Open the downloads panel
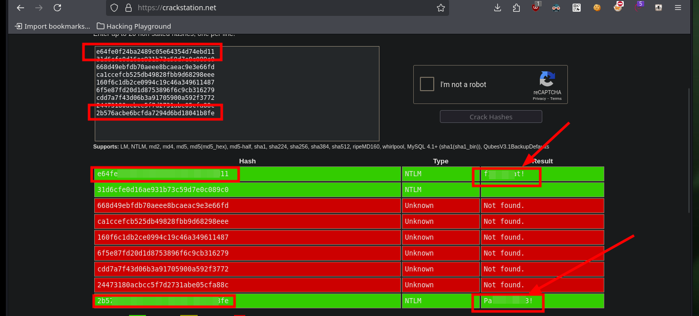This screenshot has width=699, height=316. coord(497,8)
